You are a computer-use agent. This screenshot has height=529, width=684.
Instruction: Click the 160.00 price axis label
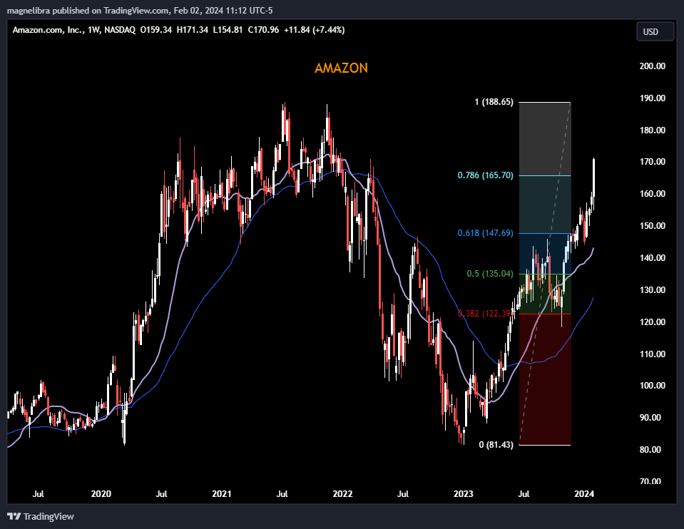(652, 194)
